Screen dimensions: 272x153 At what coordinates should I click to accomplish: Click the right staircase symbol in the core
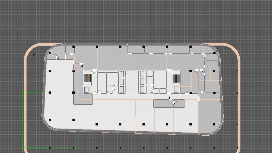click(176, 79)
